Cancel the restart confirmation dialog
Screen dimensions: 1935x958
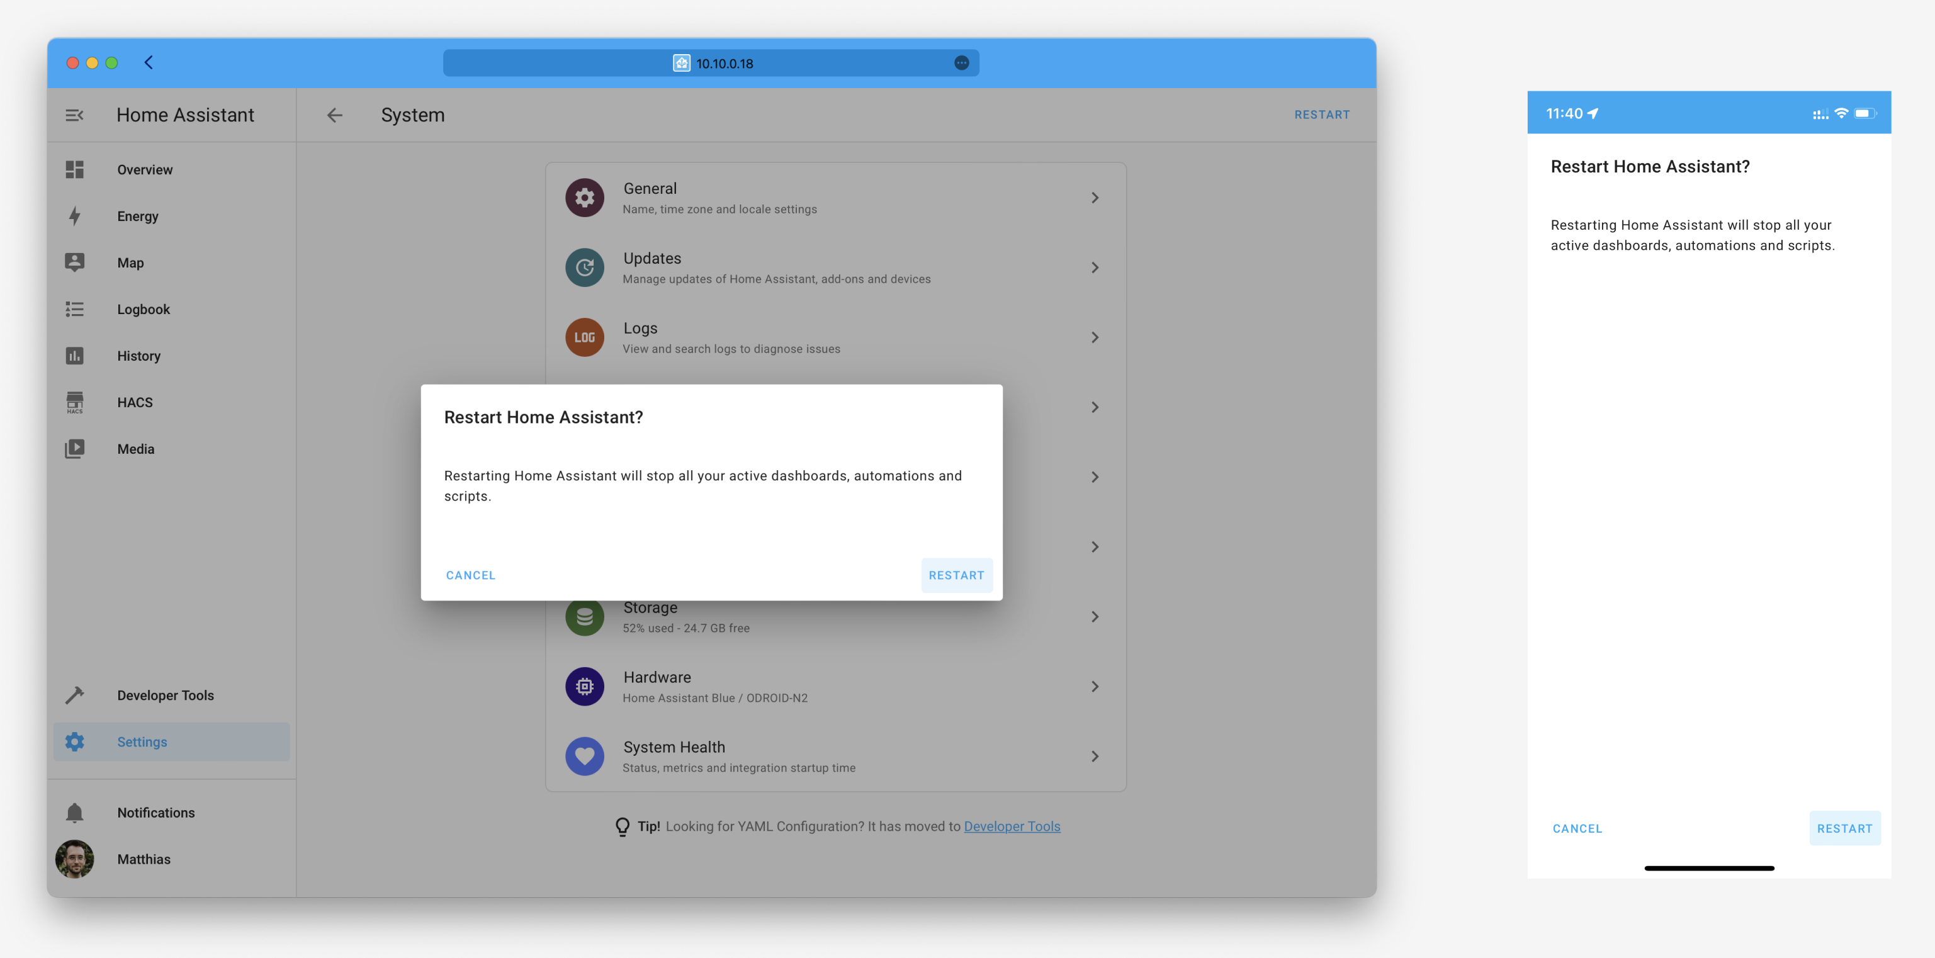click(x=470, y=575)
